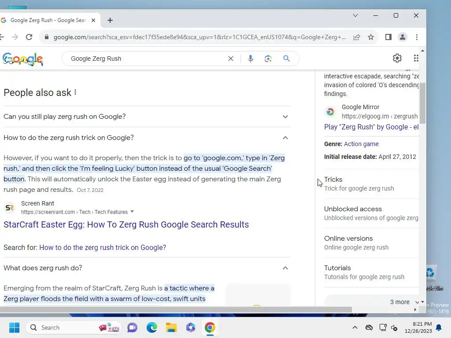Viewport: 451px width, 338px height.
Task: Open Chat from the taskbar
Action: coord(132,327)
